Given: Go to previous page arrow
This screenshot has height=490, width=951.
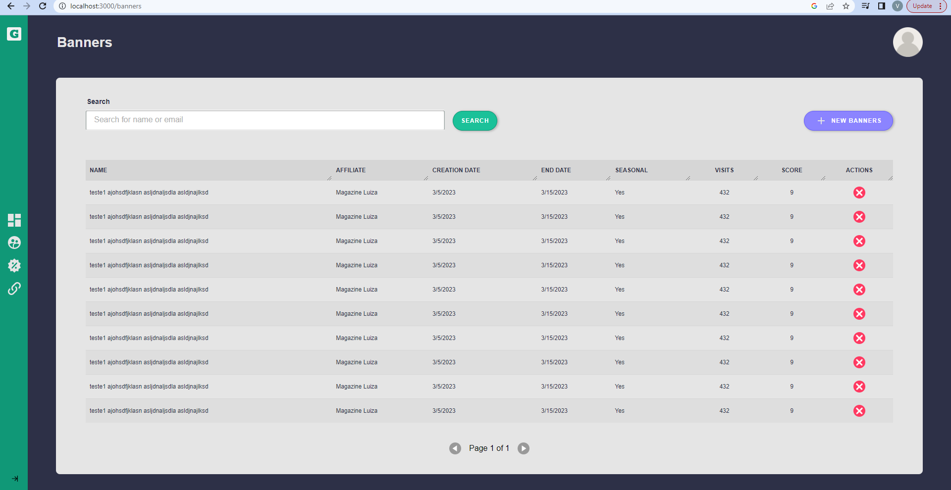Looking at the screenshot, I should (x=455, y=448).
